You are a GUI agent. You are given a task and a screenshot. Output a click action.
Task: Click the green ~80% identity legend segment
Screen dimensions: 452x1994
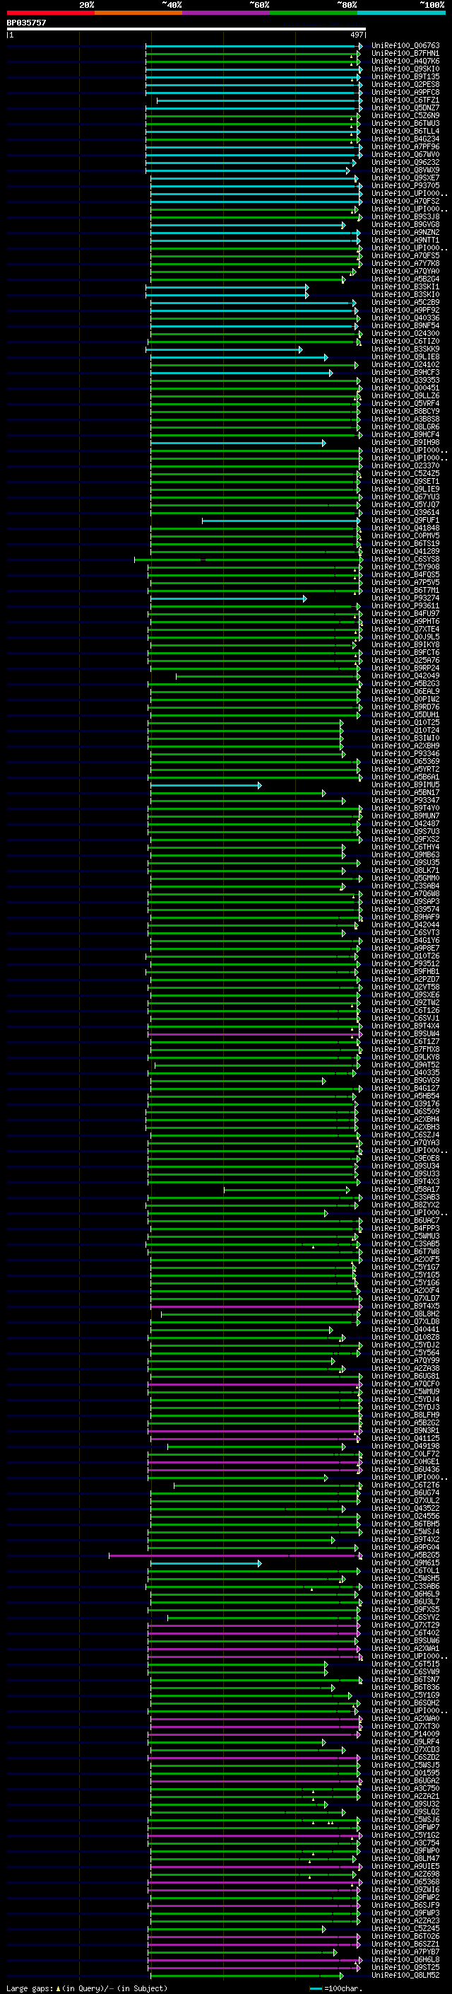tap(314, 13)
